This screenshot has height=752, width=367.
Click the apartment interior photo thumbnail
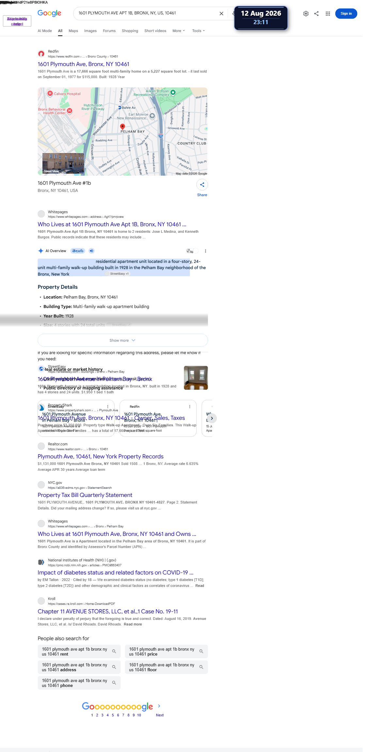tap(196, 378)
